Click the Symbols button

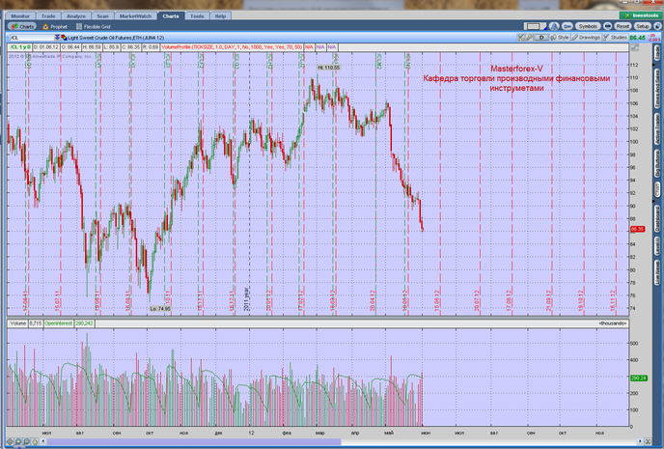click(x=588, y=26)
